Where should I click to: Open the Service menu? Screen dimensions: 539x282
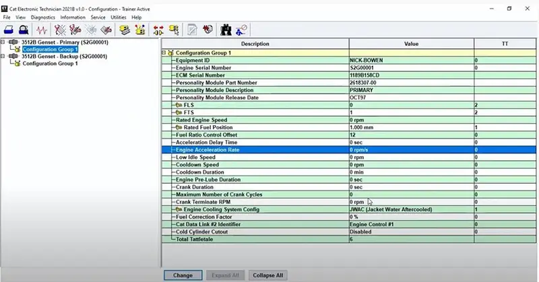pyautogui.click(x=98, y=17)
